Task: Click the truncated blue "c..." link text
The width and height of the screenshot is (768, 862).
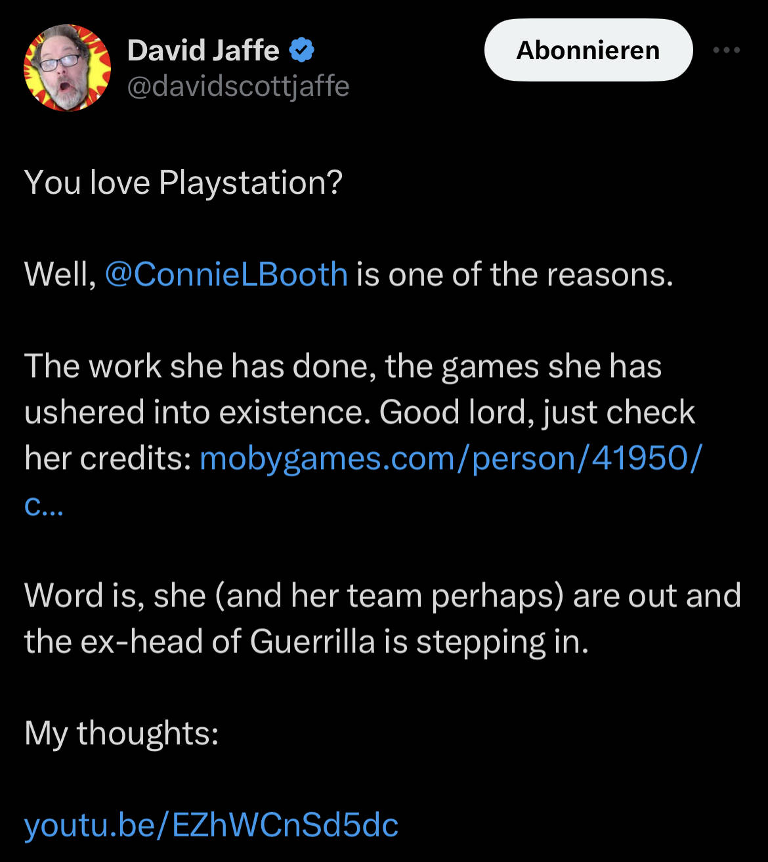Action: tap(43, 505)
